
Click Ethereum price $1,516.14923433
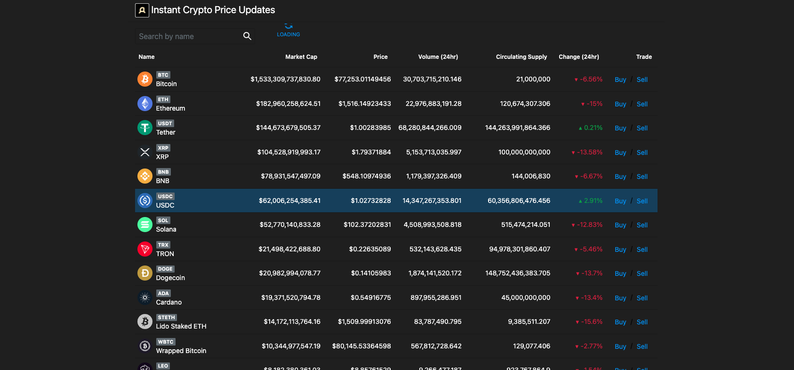365,104
